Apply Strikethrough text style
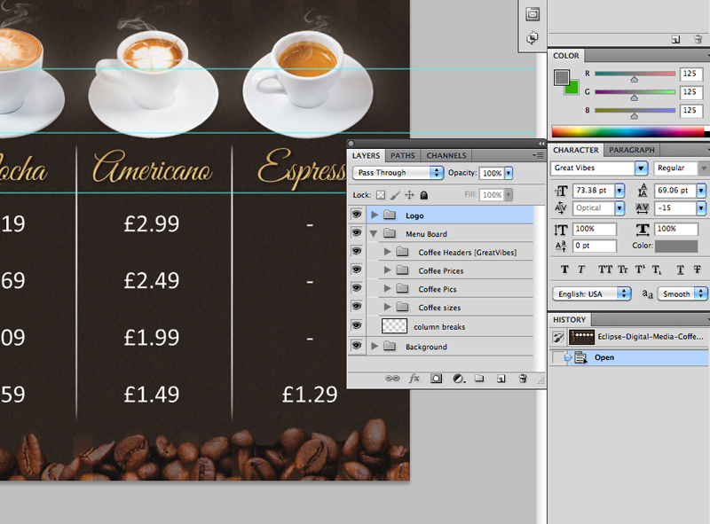The width and height of the screenshot is (710, 524). (x=697, y=270)
